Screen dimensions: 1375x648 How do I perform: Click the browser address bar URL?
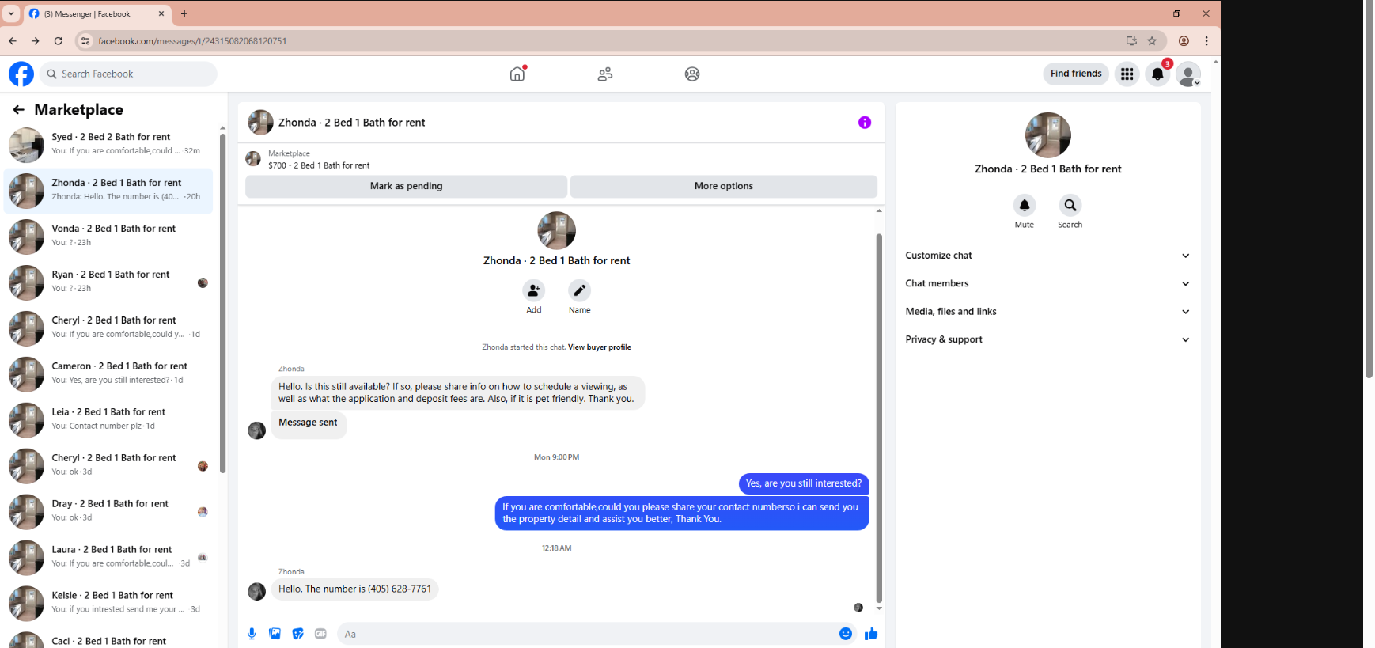tap(192, 41)
